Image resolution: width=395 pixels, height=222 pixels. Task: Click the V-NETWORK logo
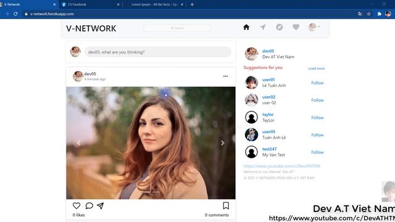[91, 28]
